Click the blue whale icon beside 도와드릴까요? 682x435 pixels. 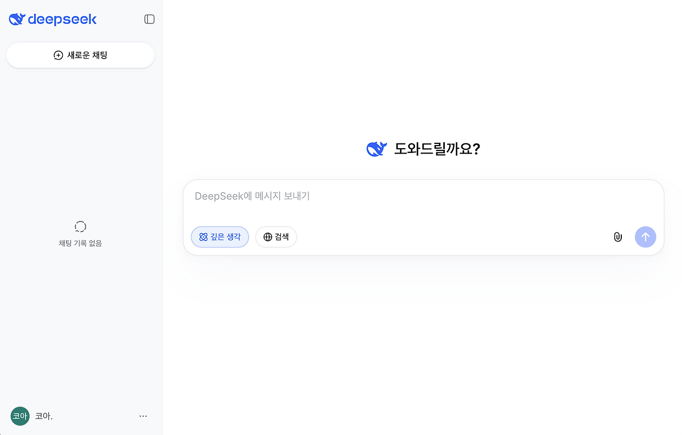point(376,149)
